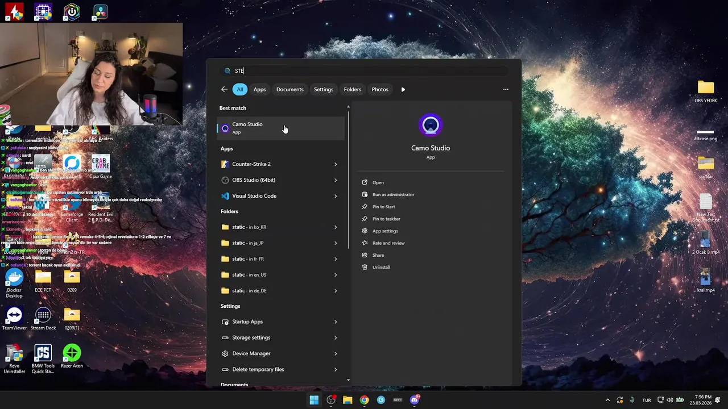728x409 pixels.
Task: Choose Pin to taskbar for Camo Studio
Action: (x=386, y=219)
